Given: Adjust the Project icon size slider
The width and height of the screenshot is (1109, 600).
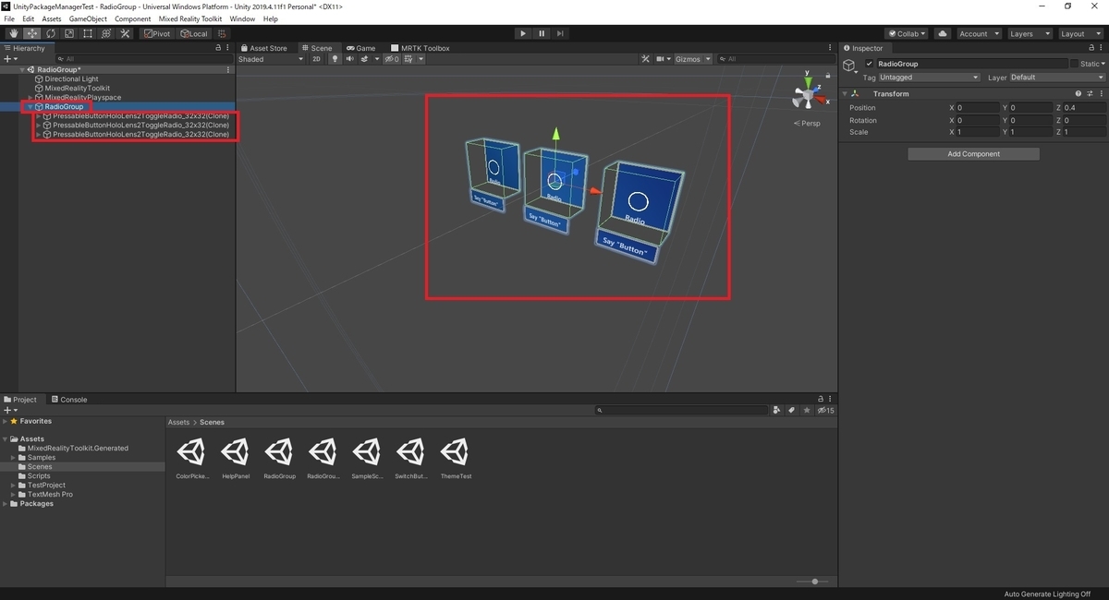Looking at the screenshot, I should tap(814, 582).
